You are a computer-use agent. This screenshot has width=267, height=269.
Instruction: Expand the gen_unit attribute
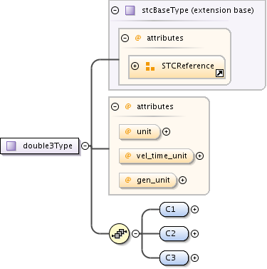182,181
